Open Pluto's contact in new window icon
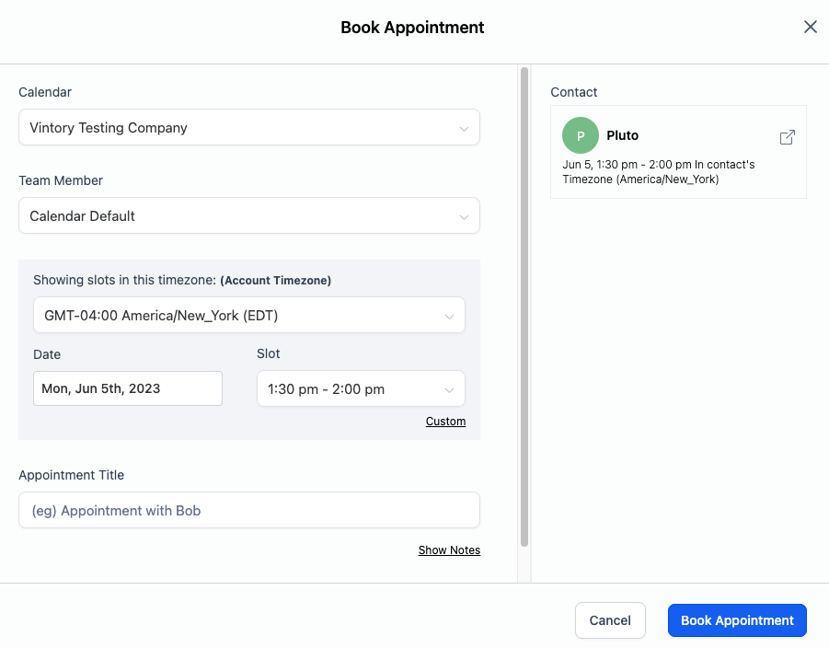This screenshot has height=648, width=829. (x=787, y=137)
